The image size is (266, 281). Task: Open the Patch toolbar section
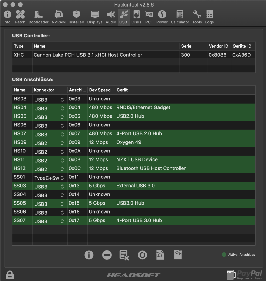[x=20, y=17]
